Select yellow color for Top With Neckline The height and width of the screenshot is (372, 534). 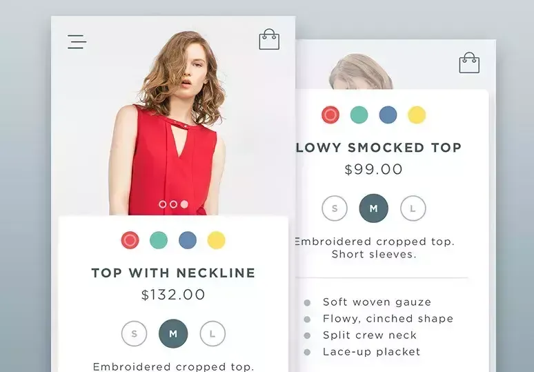216,240
